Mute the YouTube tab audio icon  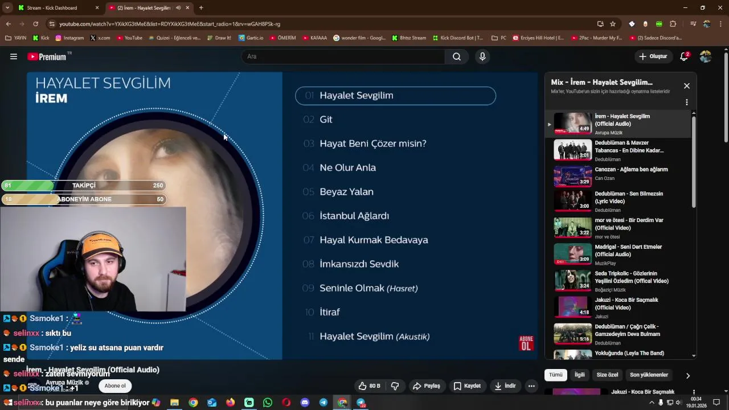(178, 8)
